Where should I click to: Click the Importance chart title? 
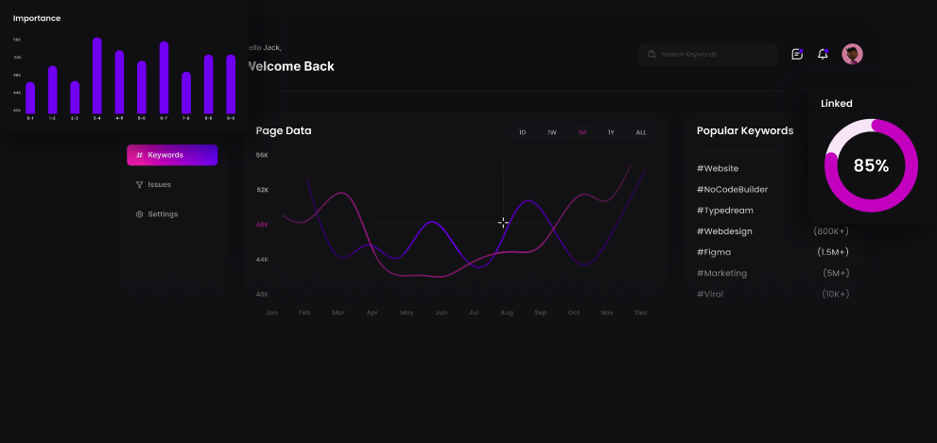[37, 19]
